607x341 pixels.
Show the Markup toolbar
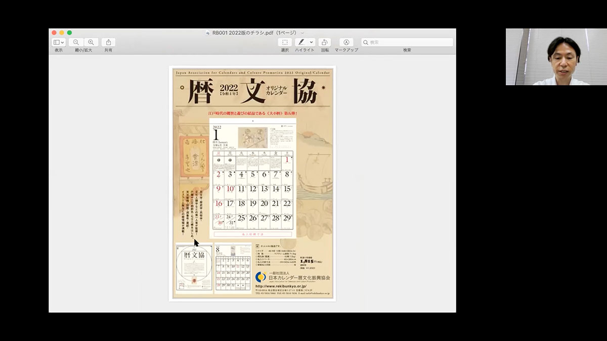click(x=346, y=42)
